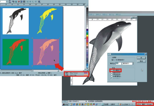This screenshot has width=154, height=106.
Task: Pick white swatch in CorelDRAW color palette
Action: pos(87,28)
